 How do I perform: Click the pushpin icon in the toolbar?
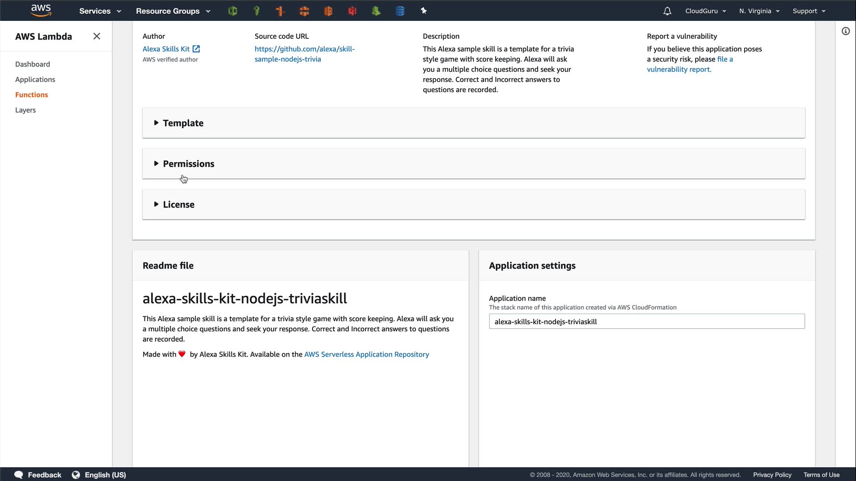coord(424,11)
